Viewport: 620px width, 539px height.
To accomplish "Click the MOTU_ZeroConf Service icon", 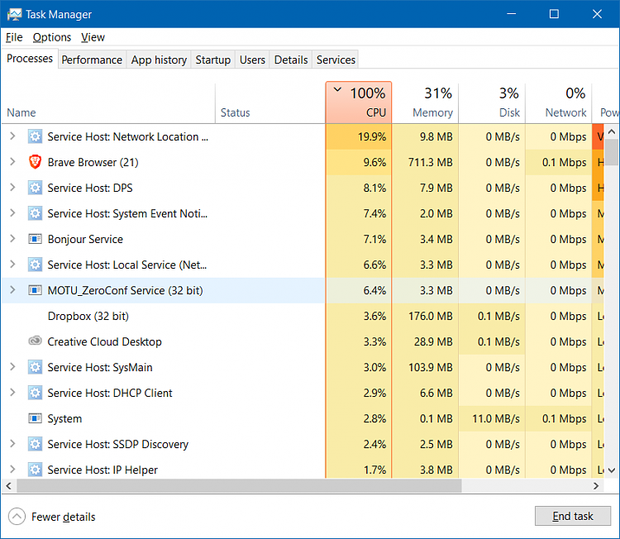I will tap(35, 290).
